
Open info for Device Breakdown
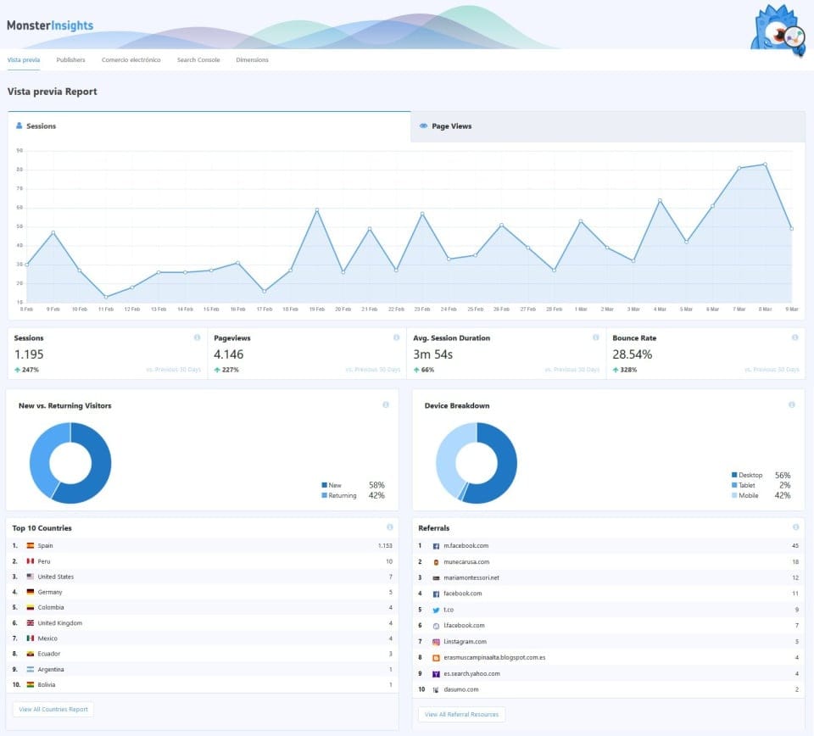792,404
